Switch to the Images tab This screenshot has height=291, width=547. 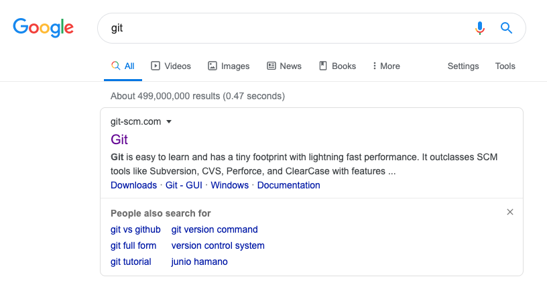click(x=229, y=66)
